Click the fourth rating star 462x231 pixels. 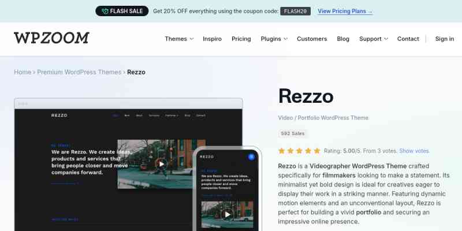coord(308,151)
